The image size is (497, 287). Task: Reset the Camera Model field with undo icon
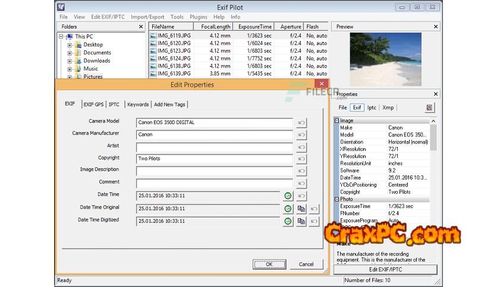pyautogui.click(x=302, y=123)
